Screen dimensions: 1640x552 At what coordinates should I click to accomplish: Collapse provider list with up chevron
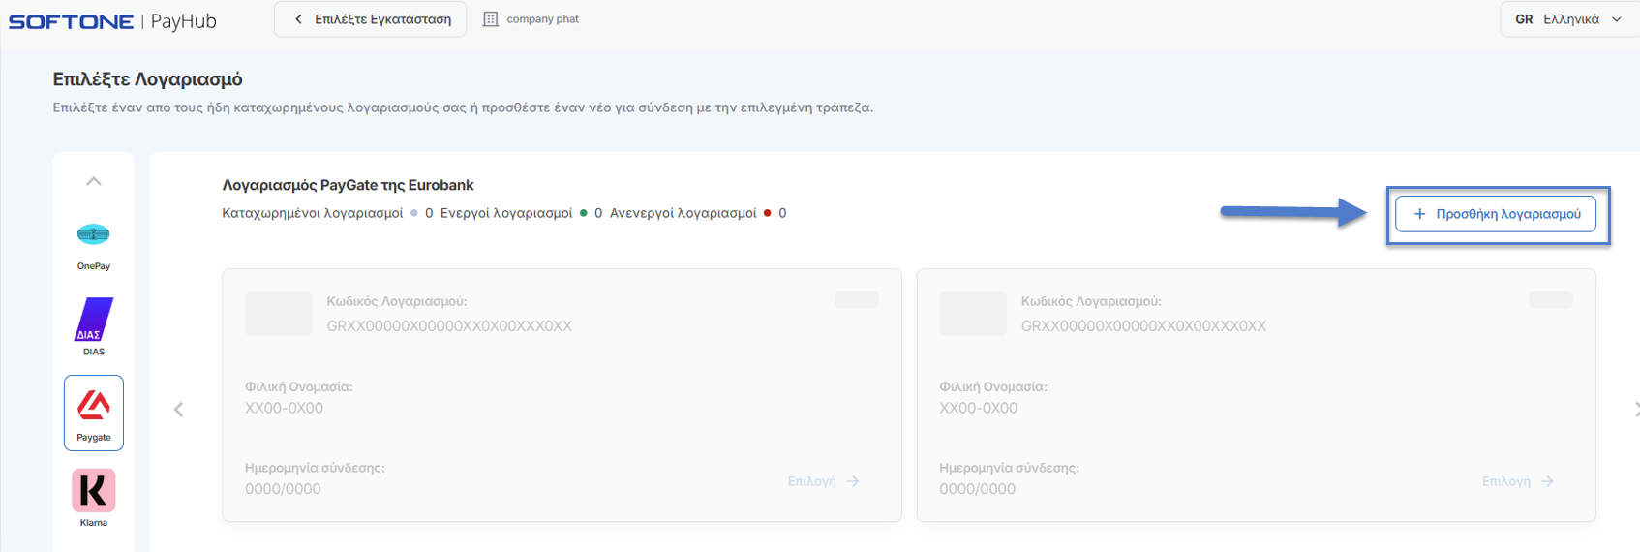(x=94, y=181)
